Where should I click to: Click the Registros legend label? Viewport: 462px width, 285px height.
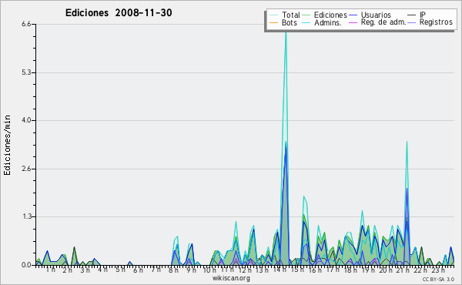[436, 22]
